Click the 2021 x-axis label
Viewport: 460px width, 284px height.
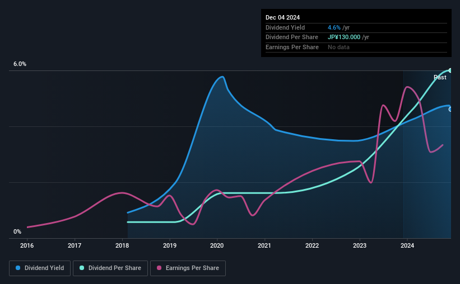click(264, 245)
